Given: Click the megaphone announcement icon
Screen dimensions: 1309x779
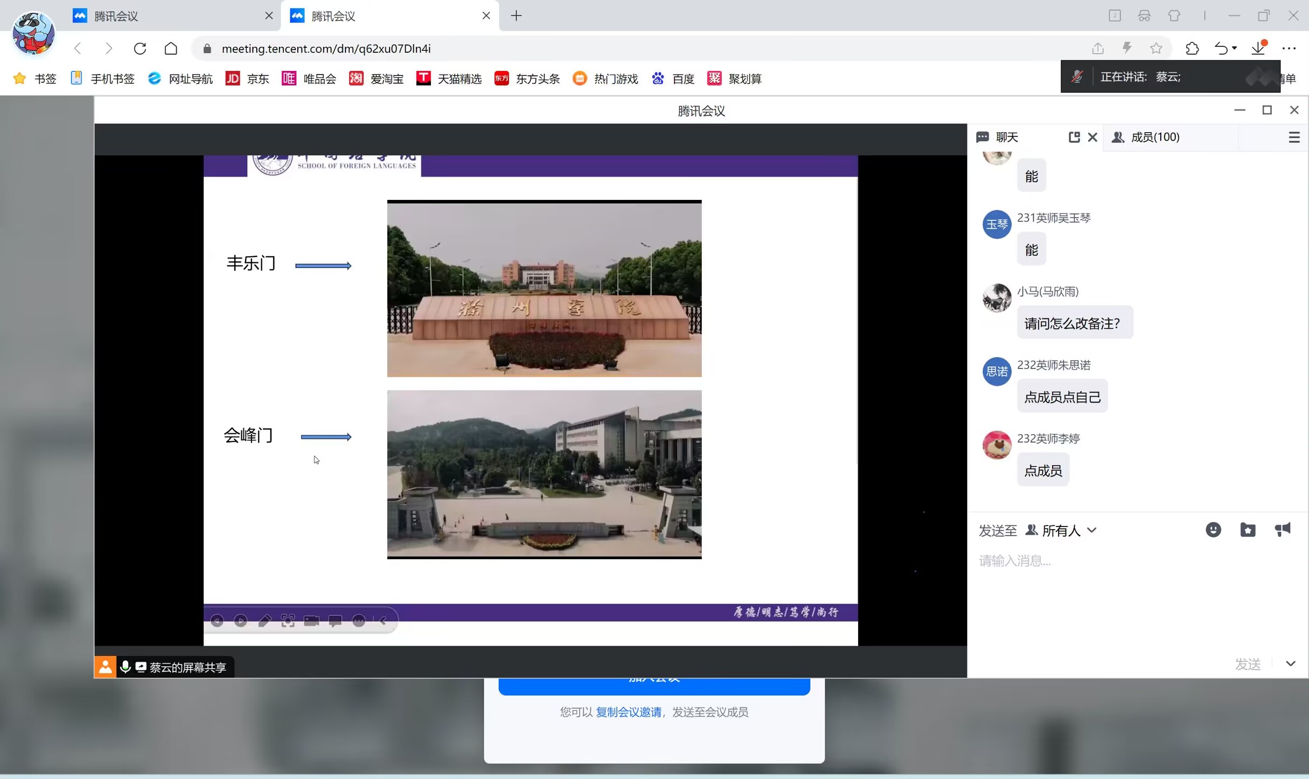Looking at the screenshot, I should coord(1283,530).
